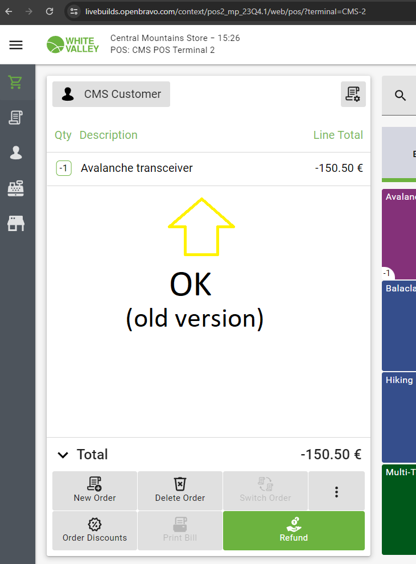Screen dimensions: 416x564
Task: Click the New Order button
Action: (x=94, y=491)
